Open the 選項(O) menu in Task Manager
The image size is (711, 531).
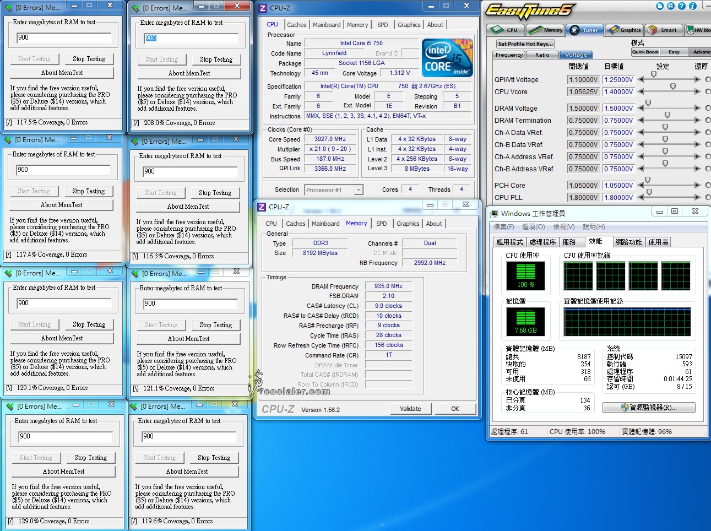click(x=533, y=227)
